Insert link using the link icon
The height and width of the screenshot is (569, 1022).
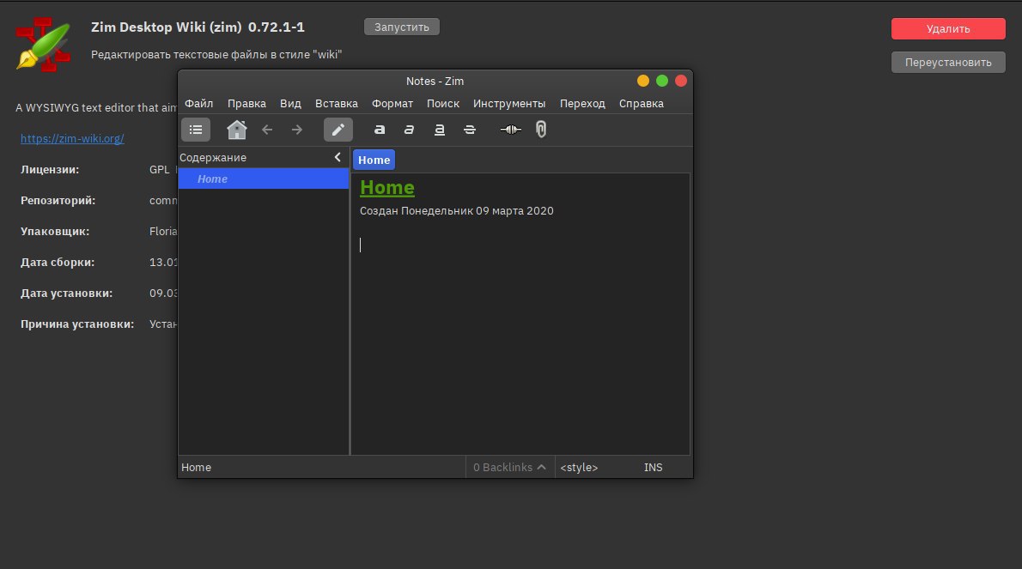pyautogui.click(x=511, y=130)
